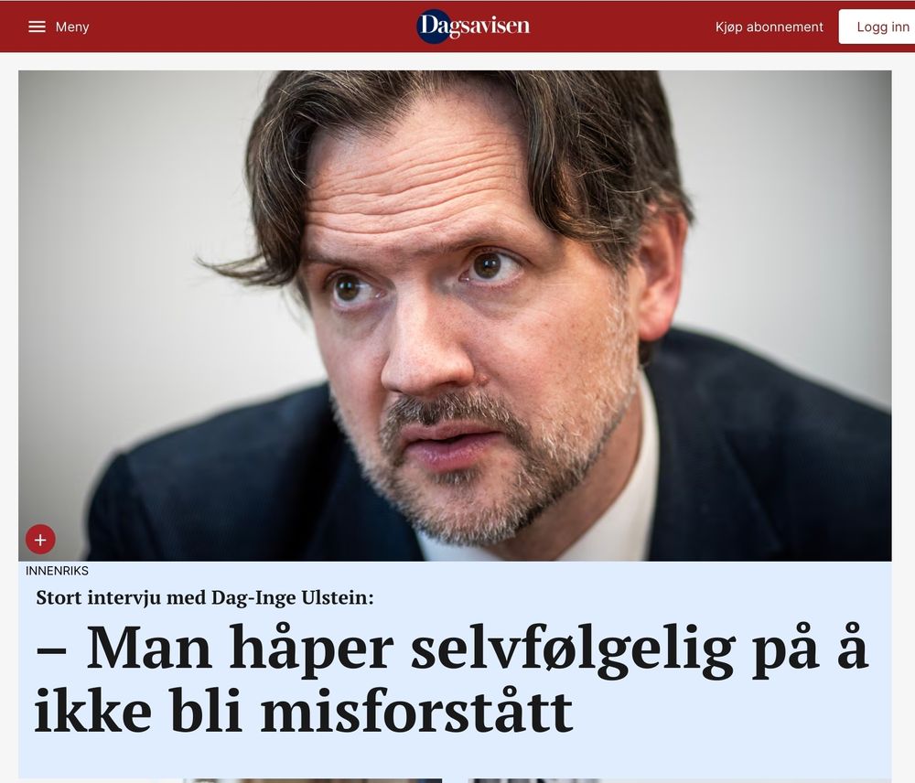Click Kjøp abonnement link
The width and height of the screenshot is (915, 783).
pos(770,27)
